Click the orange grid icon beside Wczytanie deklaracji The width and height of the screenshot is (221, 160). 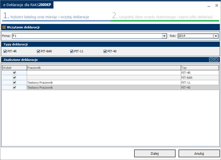point(4,27)
